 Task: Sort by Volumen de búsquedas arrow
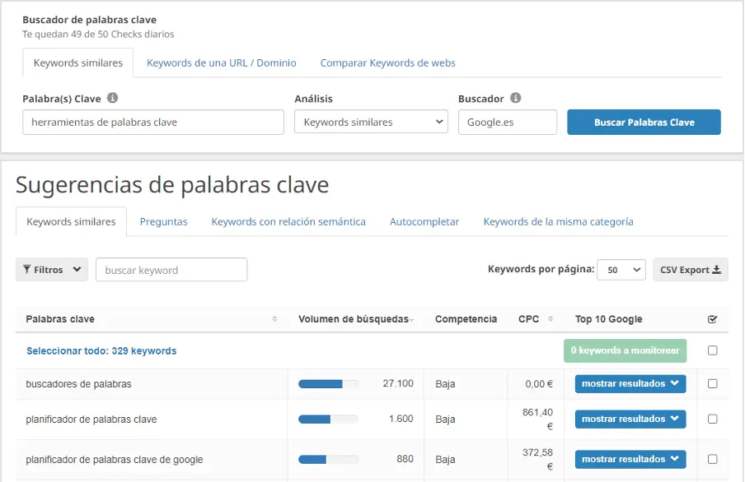411,319
